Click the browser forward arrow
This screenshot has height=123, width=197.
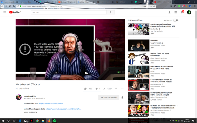(x=6, y=6)
